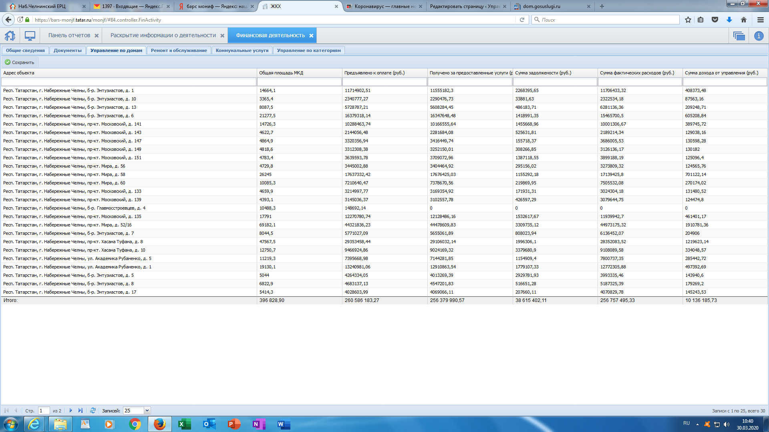The width and height of the screenshot is (769, 432).
Task: Close the Финансовая деятельность tab
Action: 311,36
